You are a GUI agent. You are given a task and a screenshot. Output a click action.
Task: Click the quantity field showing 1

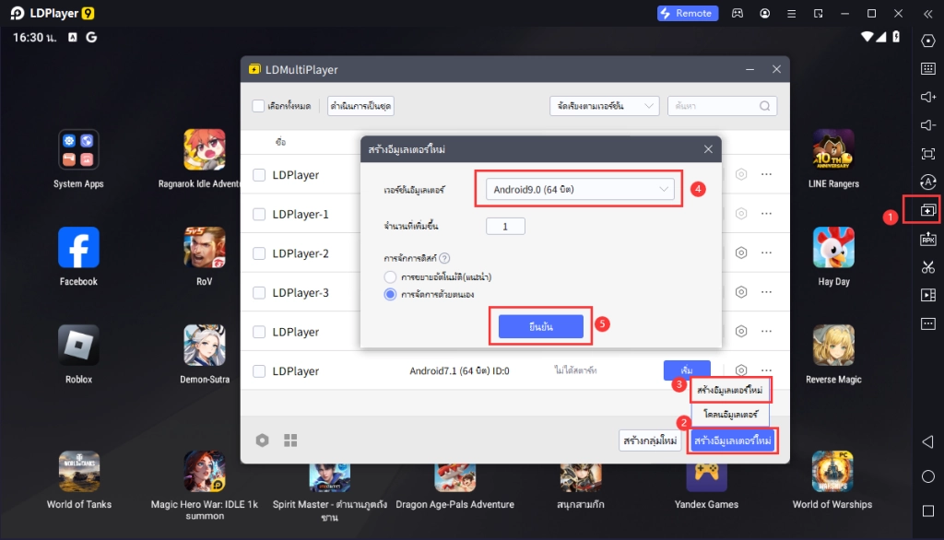[505, 227]
